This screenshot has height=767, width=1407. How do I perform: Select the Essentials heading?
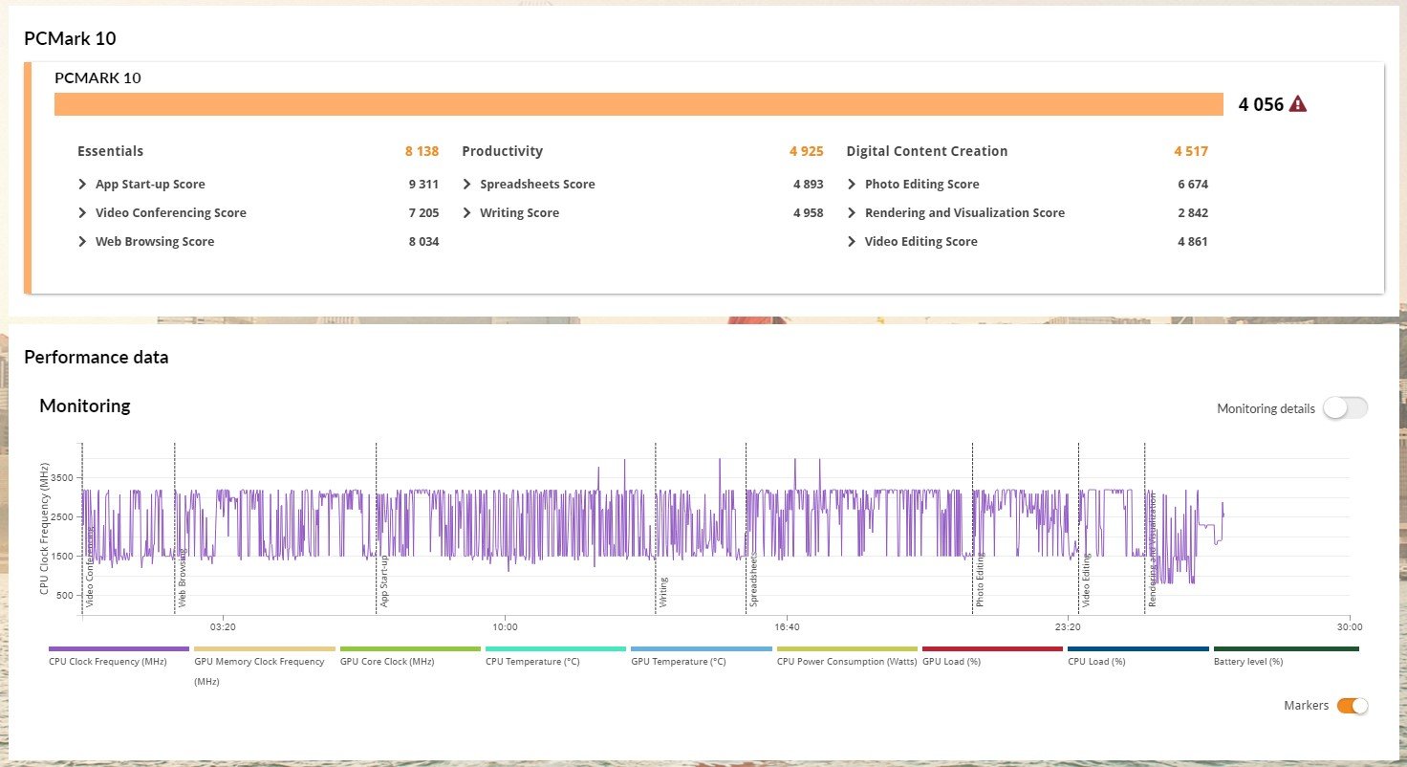coord(110,151)
